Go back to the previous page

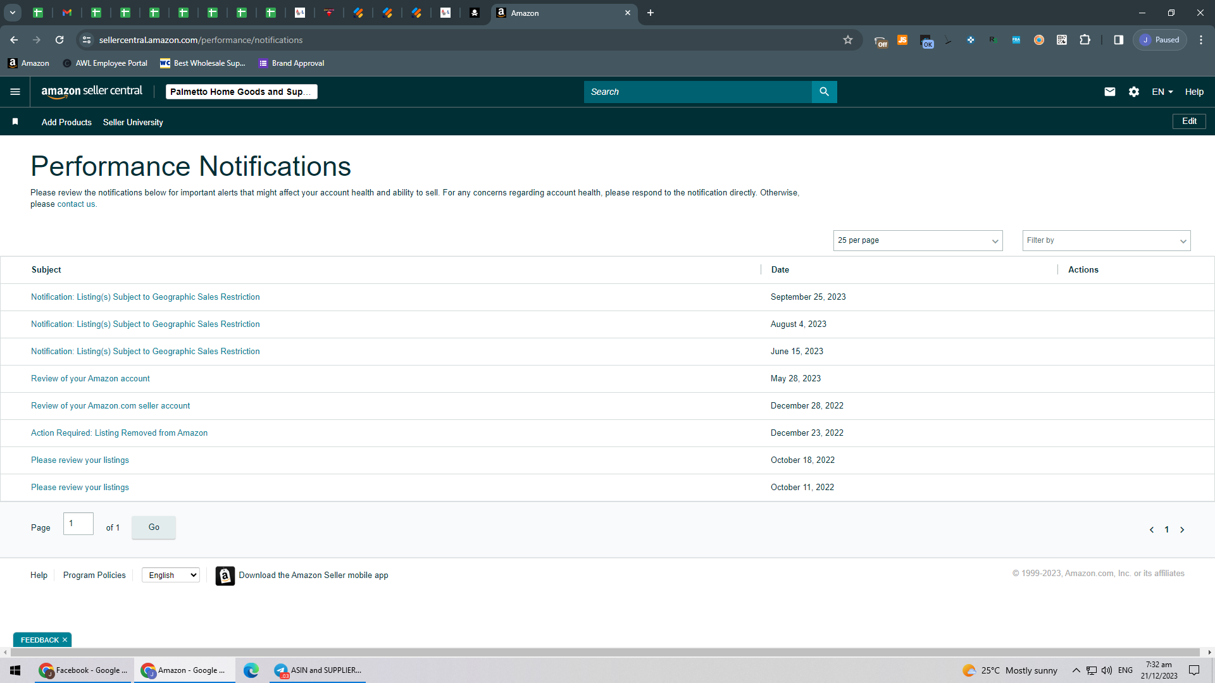click(14, 40)
